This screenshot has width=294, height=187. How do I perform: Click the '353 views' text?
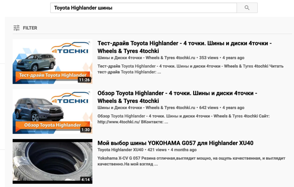(209, 58)
